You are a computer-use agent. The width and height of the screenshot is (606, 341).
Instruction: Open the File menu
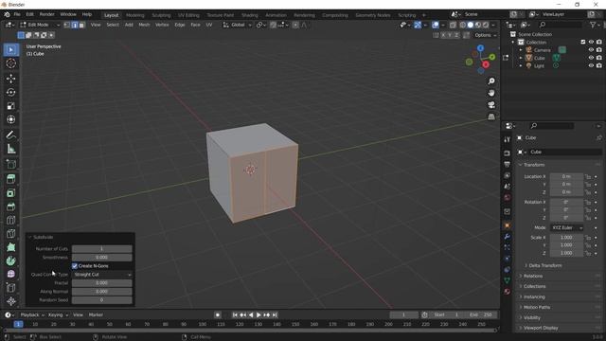[x=17, y=14]
